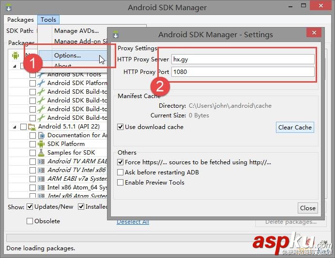The width and height of the screenshot is (335, 258).
Task: Uncheck Use download cache
Action: tap(120, 127)
